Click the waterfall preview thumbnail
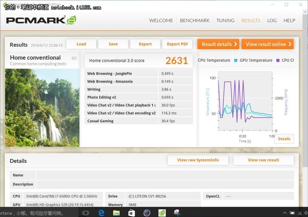Screen dimensions: 308x217 click(x=42, y=108)
